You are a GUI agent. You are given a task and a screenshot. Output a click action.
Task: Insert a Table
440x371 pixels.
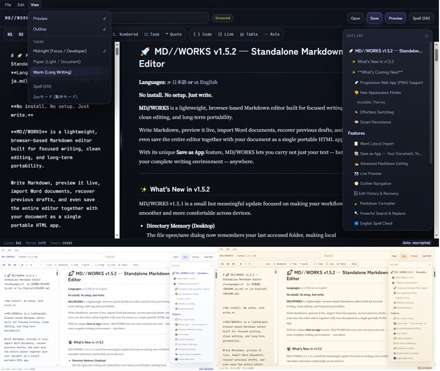(249, 34)
